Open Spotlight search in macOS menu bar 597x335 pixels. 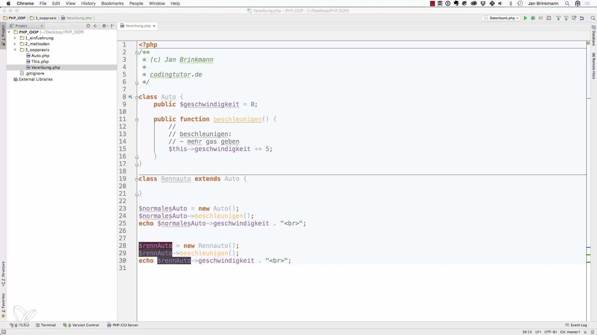(567, 3)
